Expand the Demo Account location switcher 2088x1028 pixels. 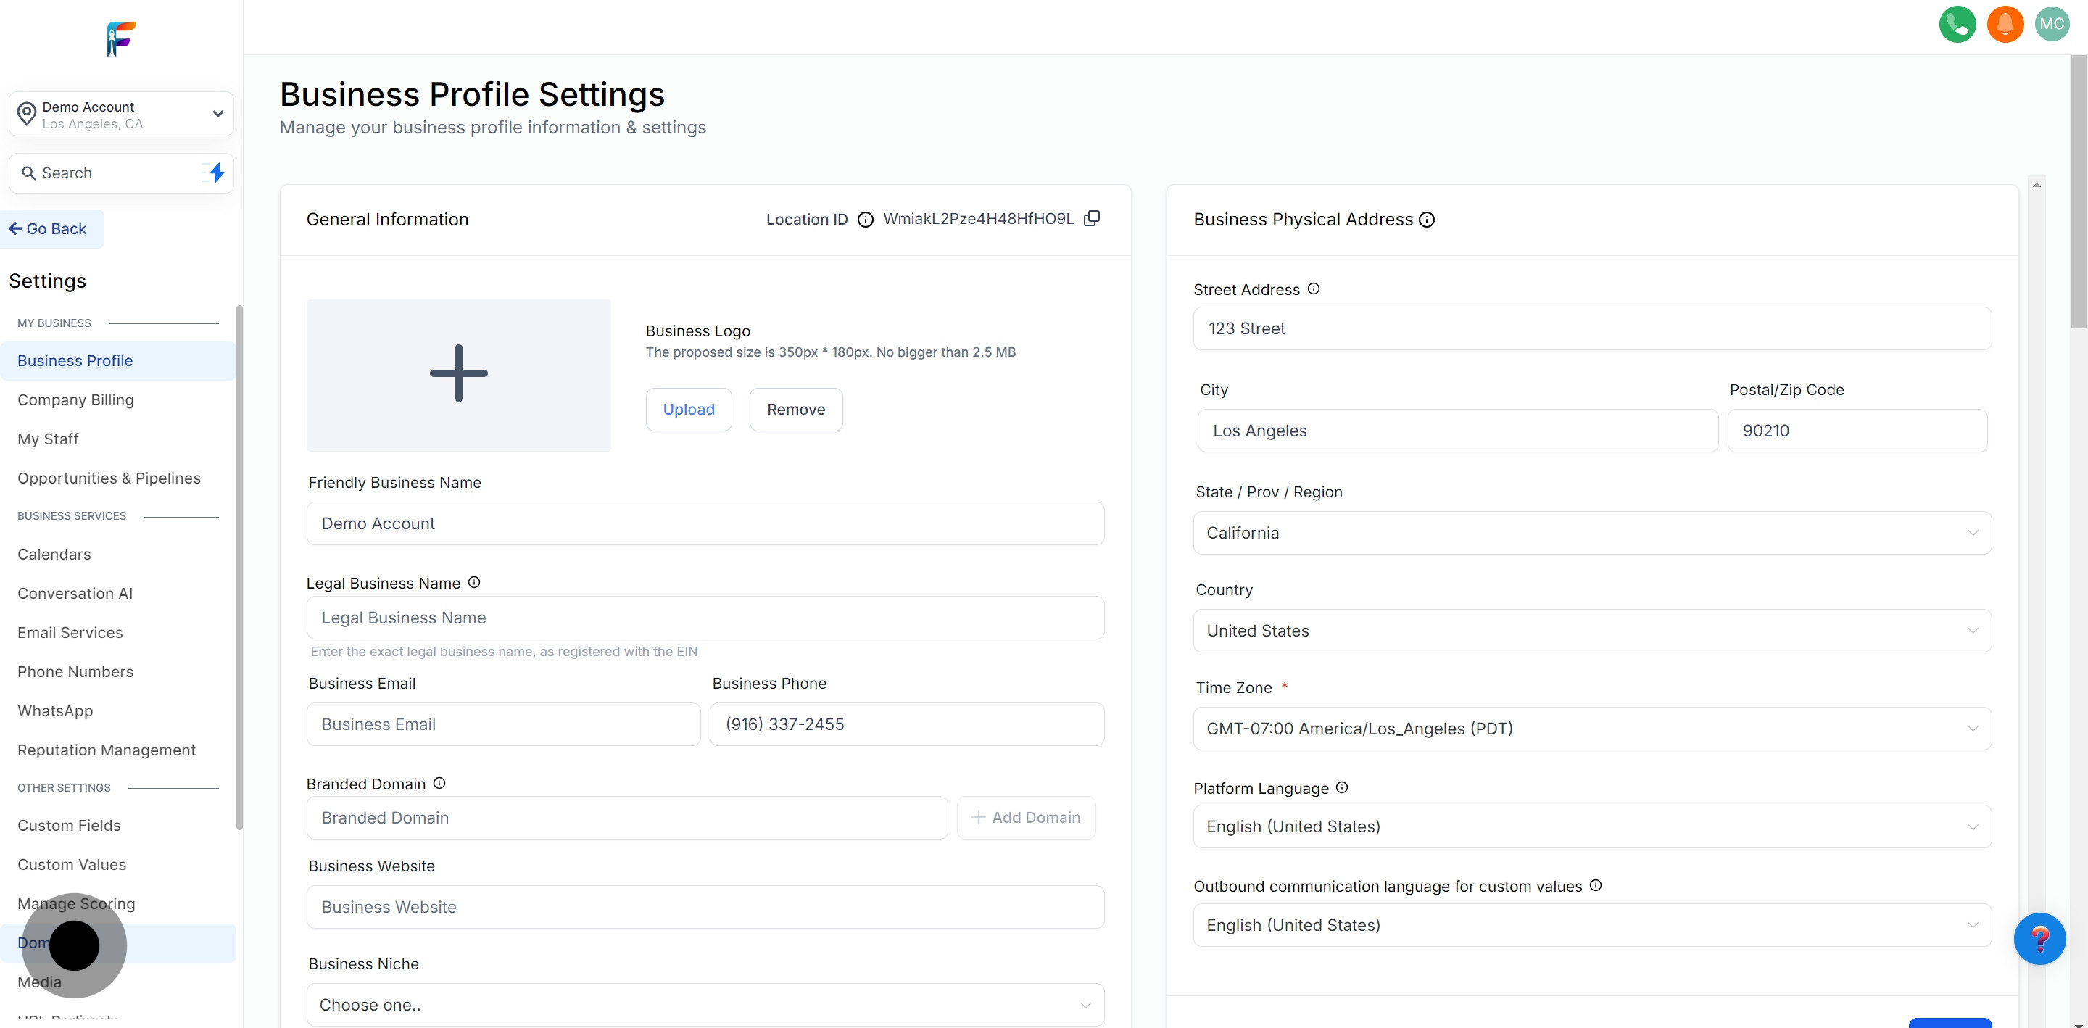coord(122,115)
